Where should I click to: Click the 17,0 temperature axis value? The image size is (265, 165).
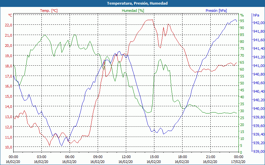[x=9, y=76]
